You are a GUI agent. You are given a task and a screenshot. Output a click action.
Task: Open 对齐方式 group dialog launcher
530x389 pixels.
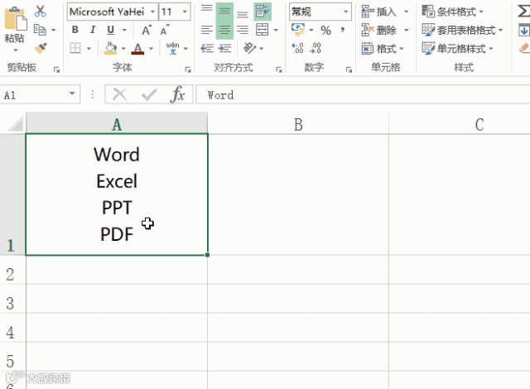click(x=279, y=70)
